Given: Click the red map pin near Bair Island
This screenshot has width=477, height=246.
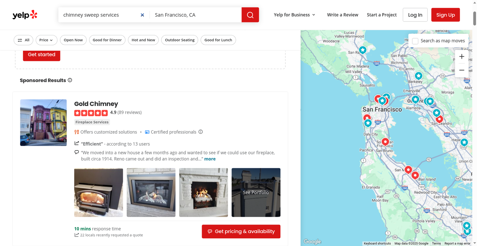Looking at the screenshot, I should tap(415, 175).
